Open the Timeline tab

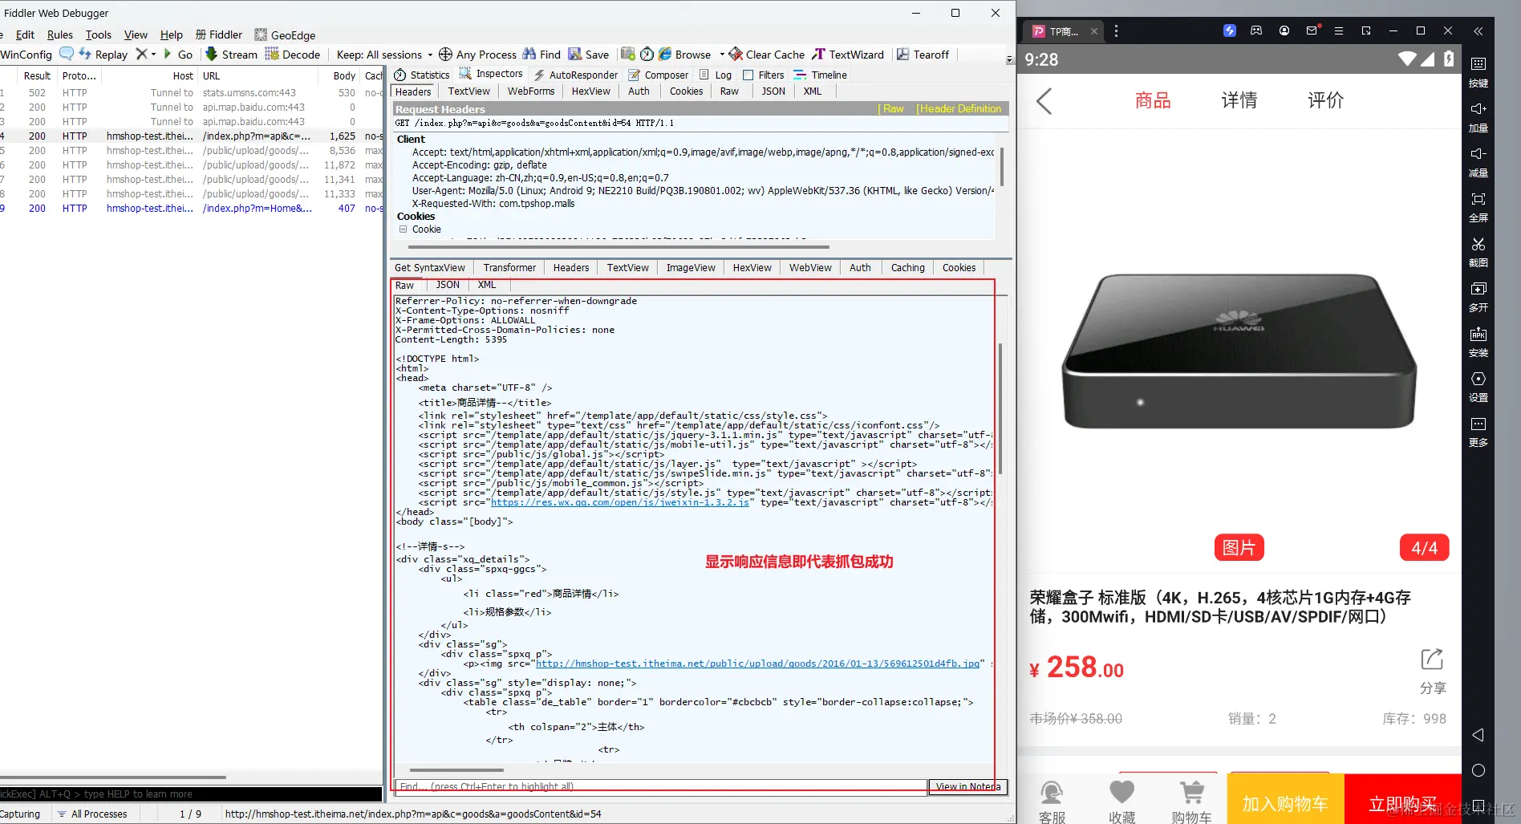pyautogui.click(x=820, y=75)
